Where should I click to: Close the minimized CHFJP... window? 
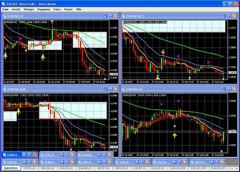tap(73, 155)
